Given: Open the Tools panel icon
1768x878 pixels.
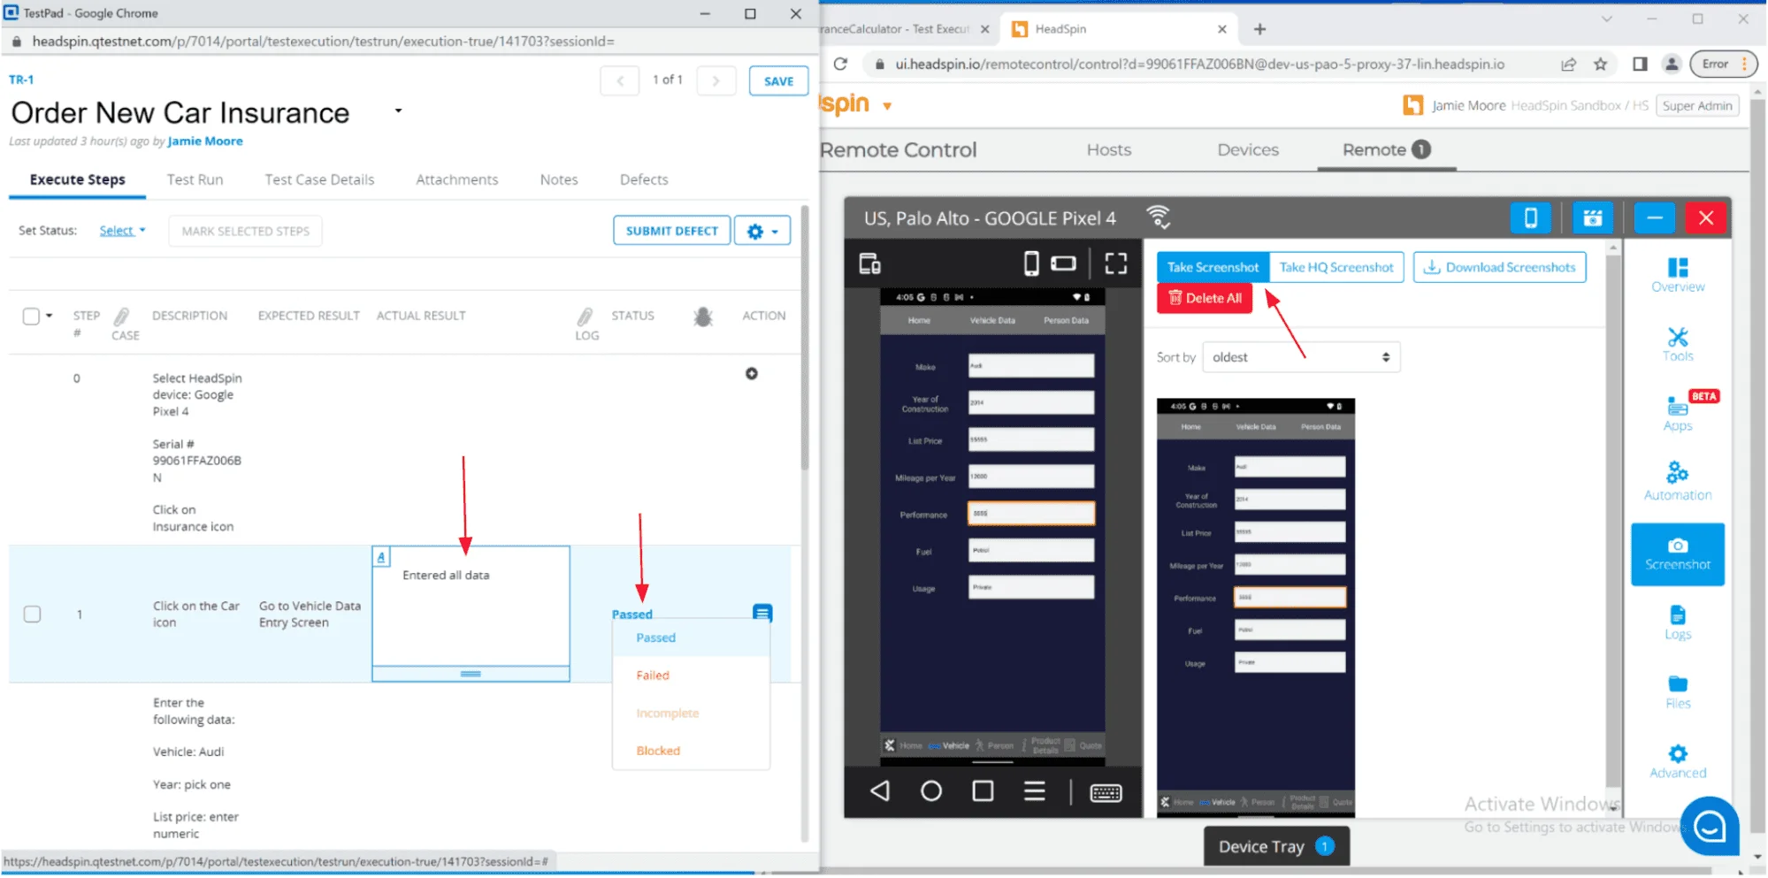Looking at the screenshot, I should pyautogui.click(x=1677, y=344).
